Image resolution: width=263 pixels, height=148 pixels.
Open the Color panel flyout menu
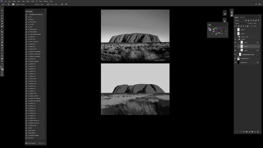(227, 25)
